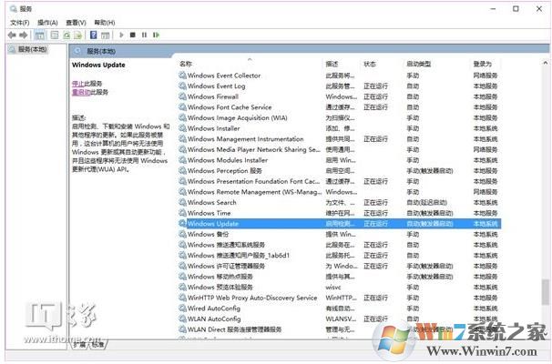
Task: Select Windows Remote Management row
Action: coord(340,192)
